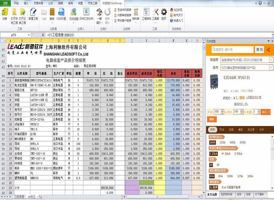Click the orange 替换 replace button
The width and height of the screenshot is (274, 200).
pos(212,119)
